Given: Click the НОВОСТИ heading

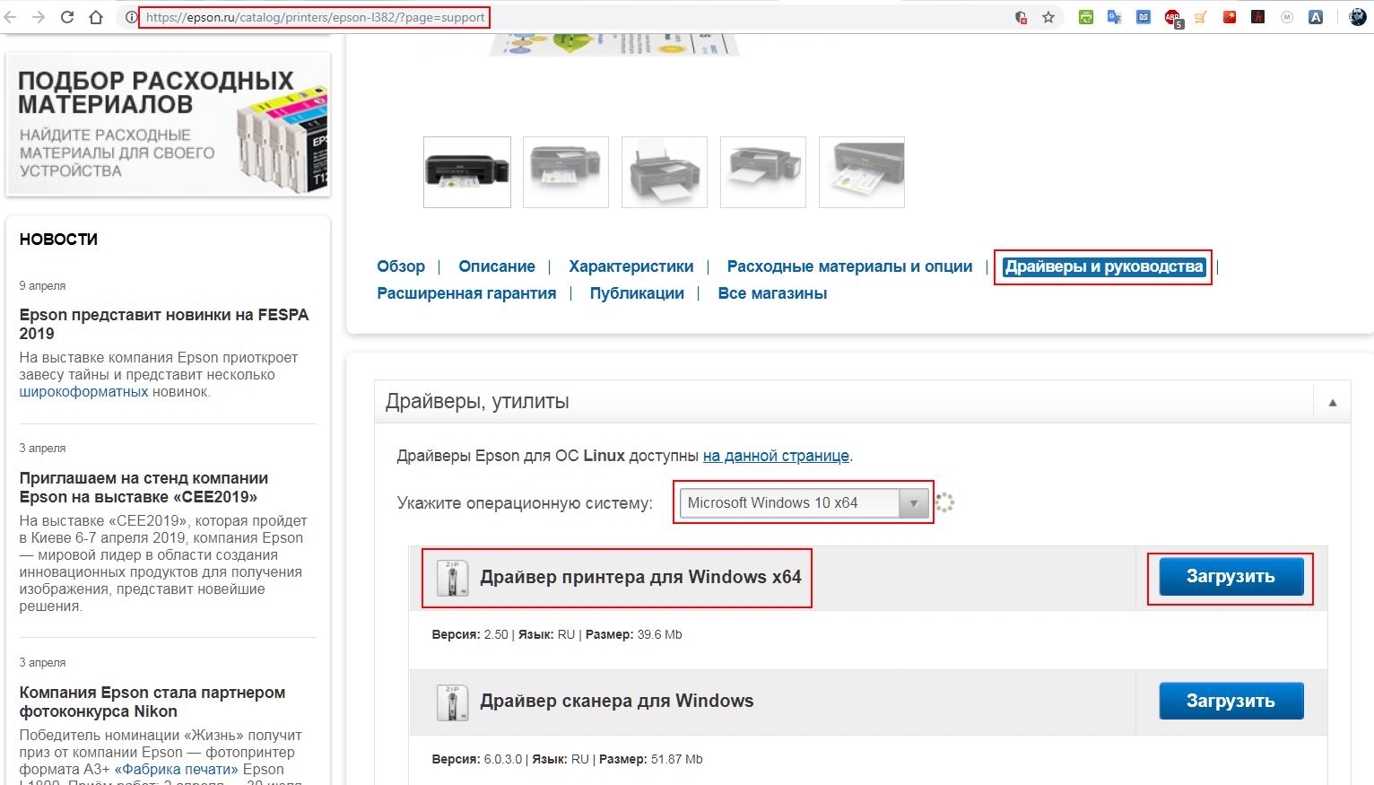Looking at the screenshot, I should pyautogui.click(x=58, y=240).
